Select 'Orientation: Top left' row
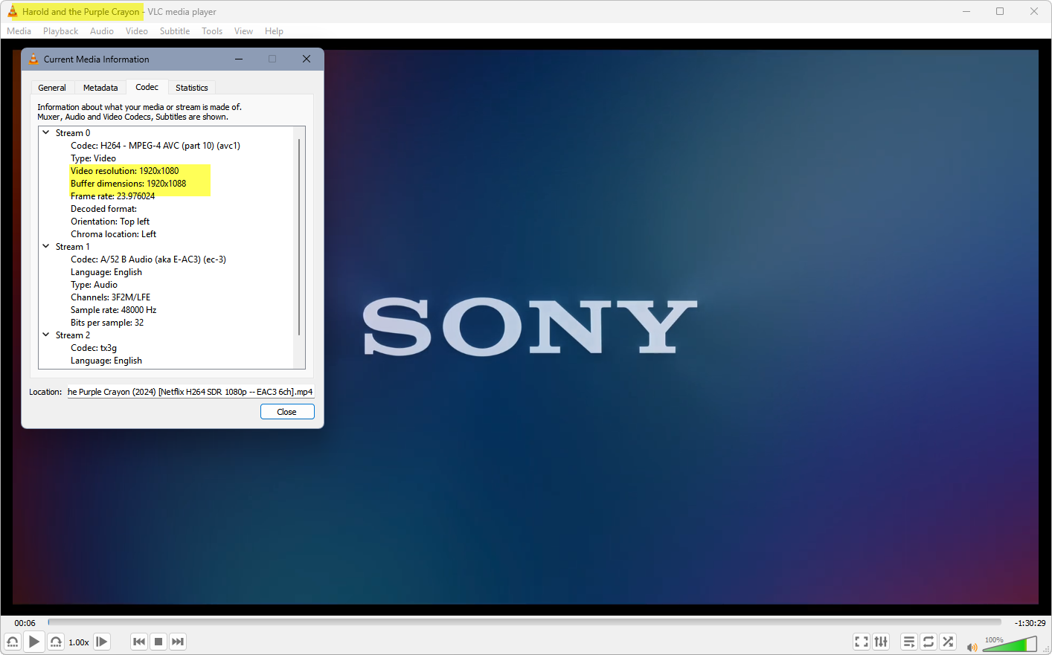1052x655 pixels. pos(110,222)
